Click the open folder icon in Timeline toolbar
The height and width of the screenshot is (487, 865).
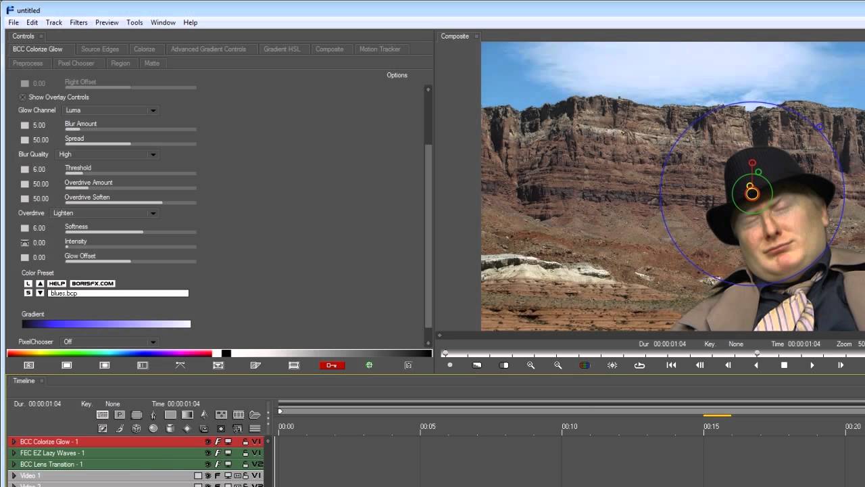(255, 415)
